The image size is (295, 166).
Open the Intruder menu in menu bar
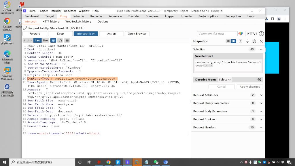click(56, 11)
